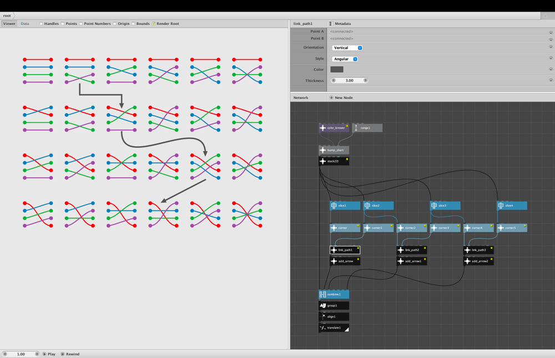Toggle the Origin checkbox
Image resolution: width=555 pixels, height=358 pixels.
coord(115,24)
